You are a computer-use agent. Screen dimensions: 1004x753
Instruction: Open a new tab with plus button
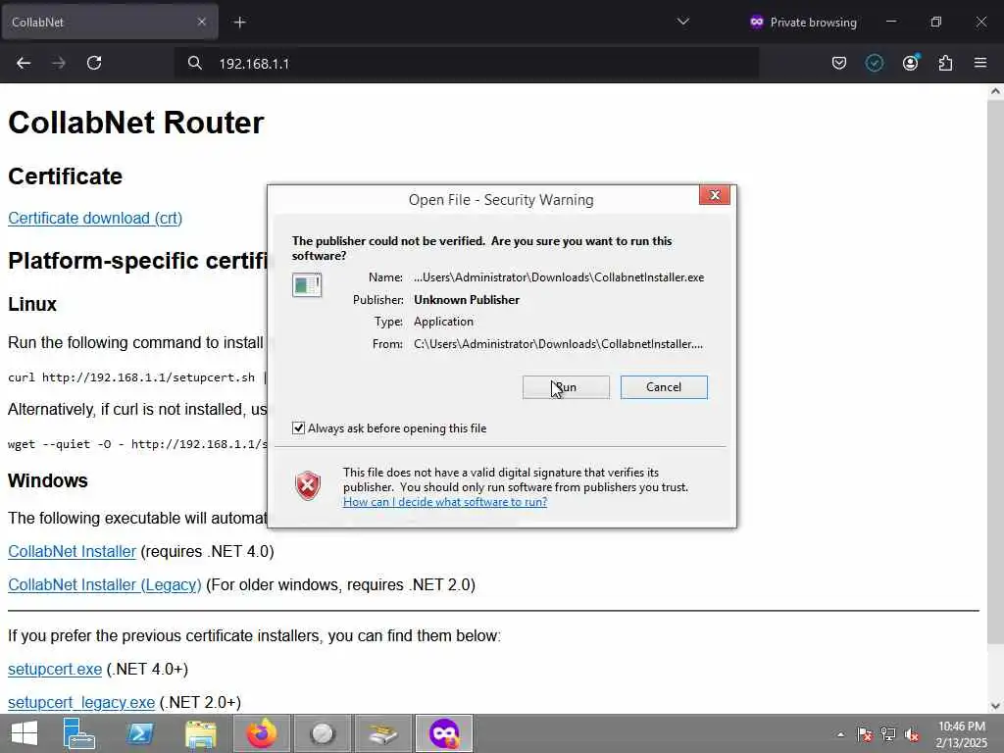pyautogui.click(x=239, y=23)
